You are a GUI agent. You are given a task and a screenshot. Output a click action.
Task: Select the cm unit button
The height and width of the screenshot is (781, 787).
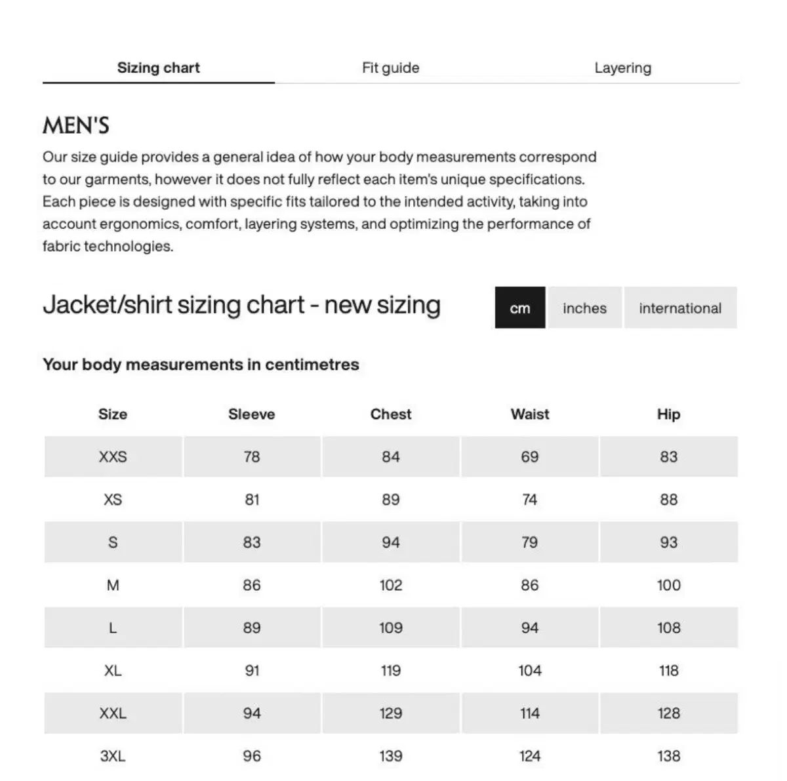click(519, 308)
